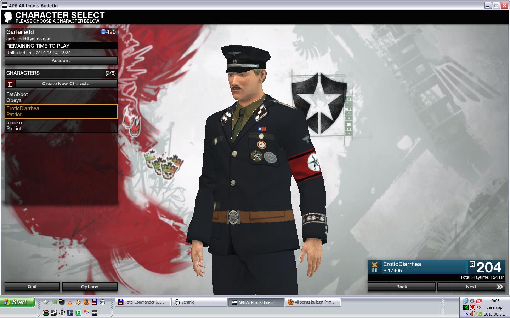Select the FatAbbot Obeya character
Image resolution: width=510 pixels, height=318 pixels.
(x=61, y=97)
